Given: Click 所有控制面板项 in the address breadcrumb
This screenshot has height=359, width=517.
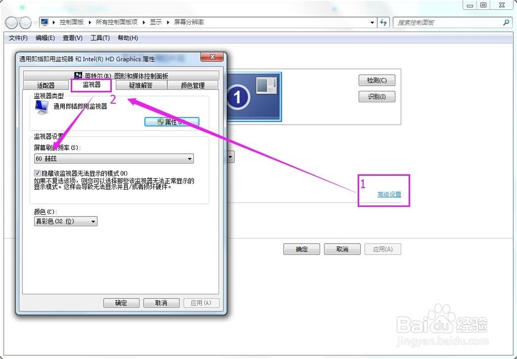Looking at the screenshot, I should pyautogui.click(x=117, y=22).
